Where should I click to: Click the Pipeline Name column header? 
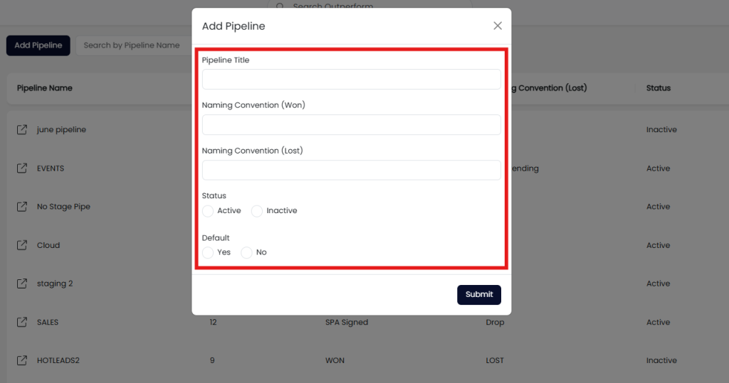(45, 88)
